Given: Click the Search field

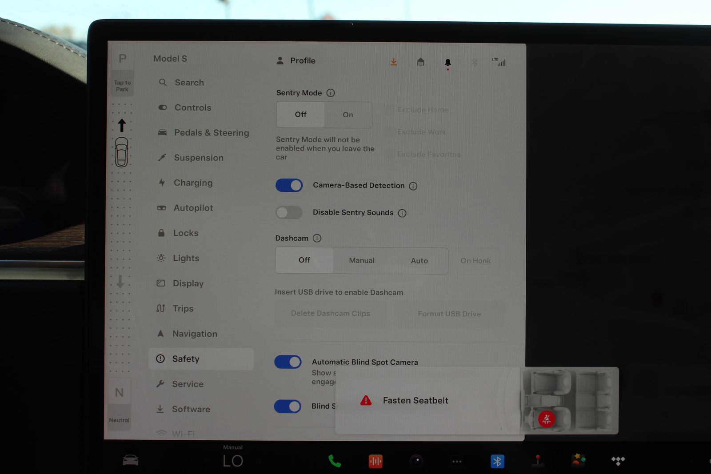Looking at the screenshot, I should 189,83.
